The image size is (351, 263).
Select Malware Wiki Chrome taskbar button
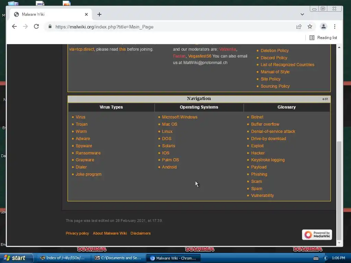[173, 258]
